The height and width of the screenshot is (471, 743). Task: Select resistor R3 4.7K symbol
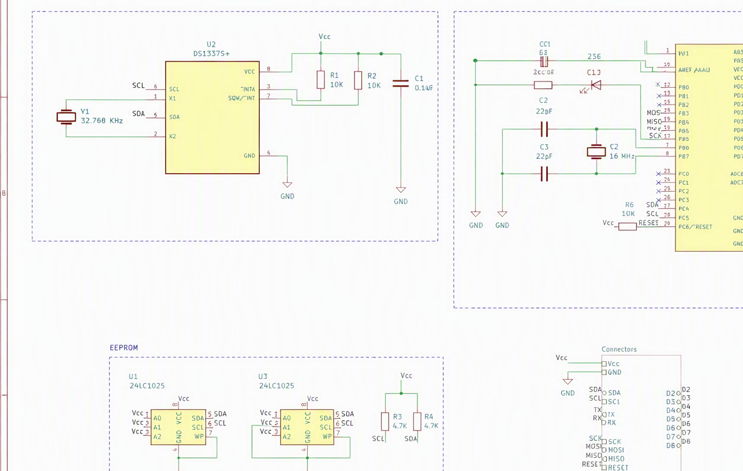[385, 421]
